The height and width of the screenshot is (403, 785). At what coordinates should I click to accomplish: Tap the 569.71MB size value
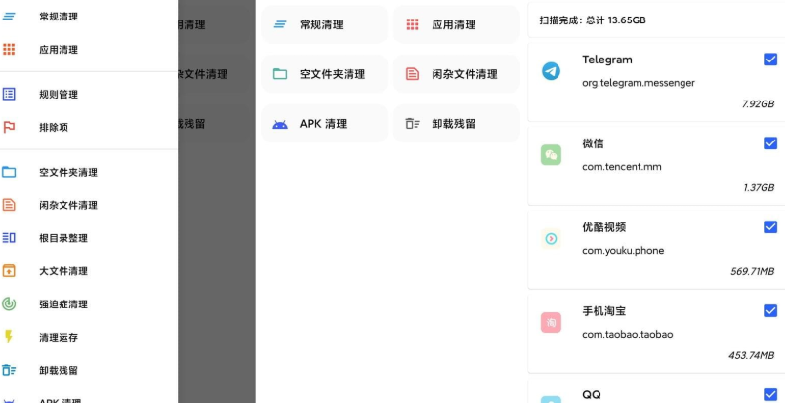click(753, 272)
